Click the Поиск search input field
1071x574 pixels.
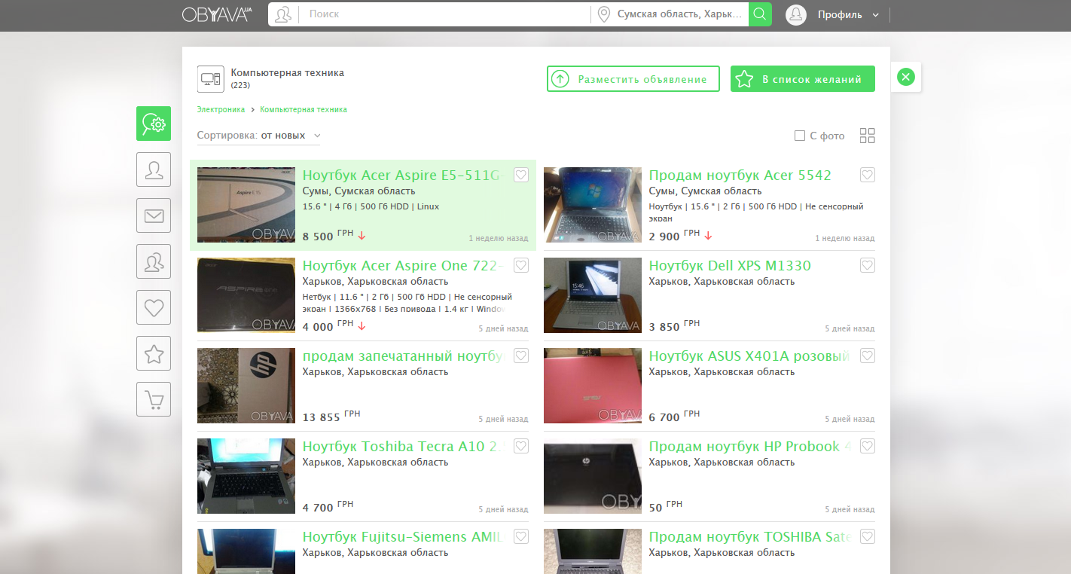[444, 14]
